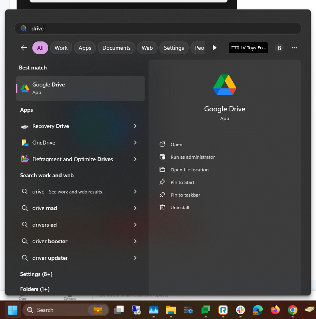Viewport: 316px width, 319px height.
Task: Choose Run as administrator
Action: 193,157
